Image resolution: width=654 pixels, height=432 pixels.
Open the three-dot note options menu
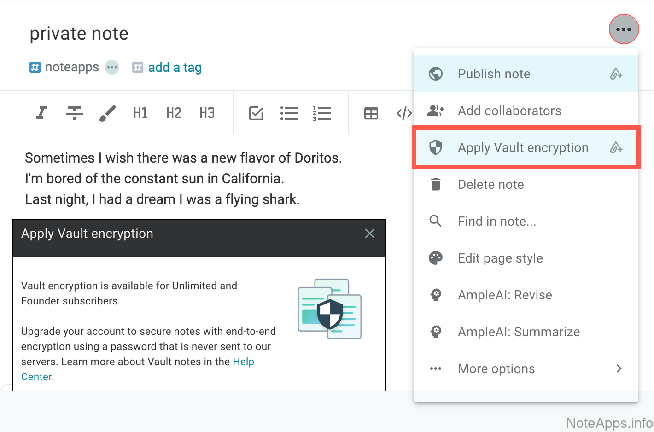[624, 29]
